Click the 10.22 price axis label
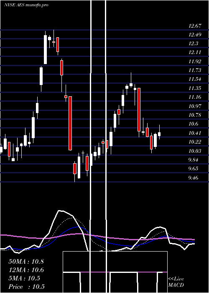209x293 pixels. (x=195, y=142)
